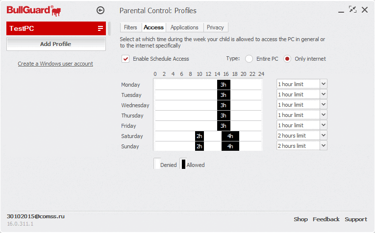Open Create a Windows user account link

[55, 64]
